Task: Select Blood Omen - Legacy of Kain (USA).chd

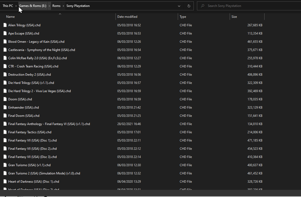Action: click(36, 41)
